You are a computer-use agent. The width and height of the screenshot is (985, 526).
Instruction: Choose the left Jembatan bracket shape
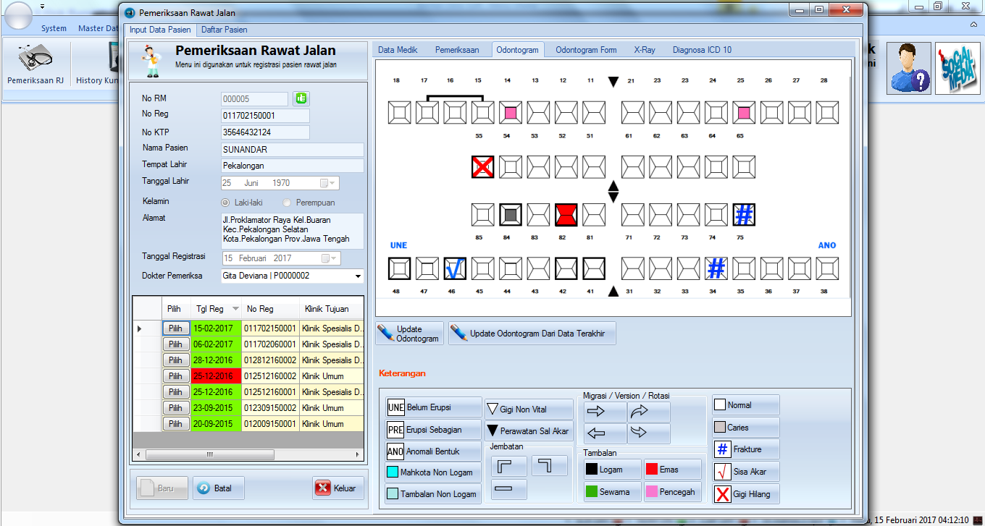509,466
